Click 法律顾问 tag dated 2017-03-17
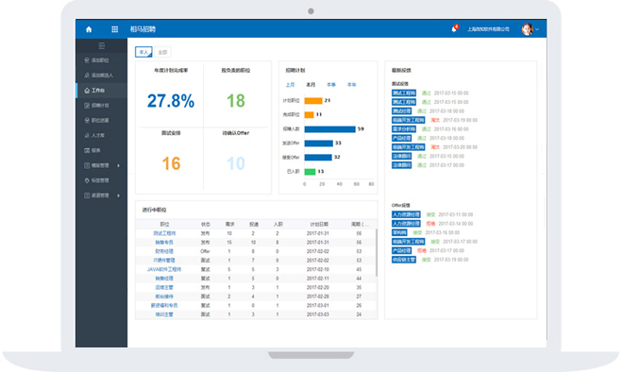Viewport: 623px width, 372px height. click(x=402, y=165)
